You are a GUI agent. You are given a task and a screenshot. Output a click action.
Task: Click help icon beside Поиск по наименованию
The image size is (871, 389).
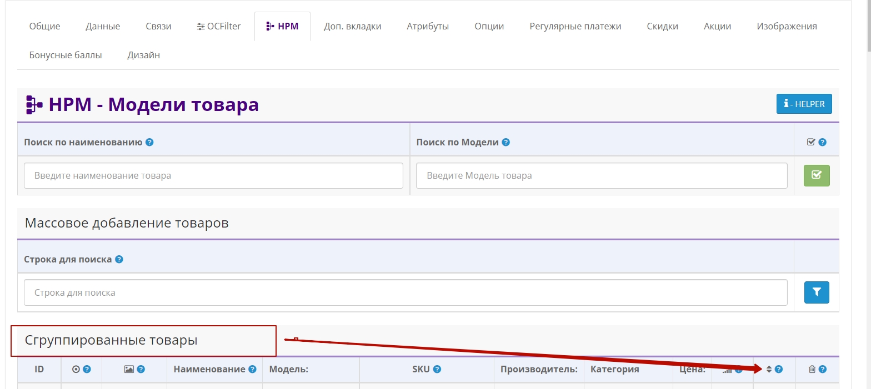tap(149, 142)
